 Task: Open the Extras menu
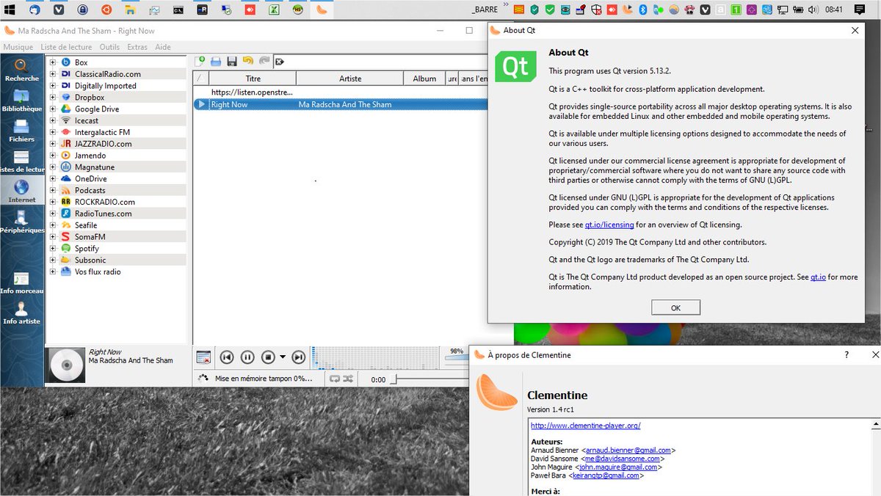(x=137, y=47)
